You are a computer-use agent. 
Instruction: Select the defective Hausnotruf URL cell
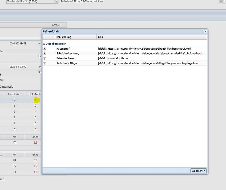pos(144,48)
